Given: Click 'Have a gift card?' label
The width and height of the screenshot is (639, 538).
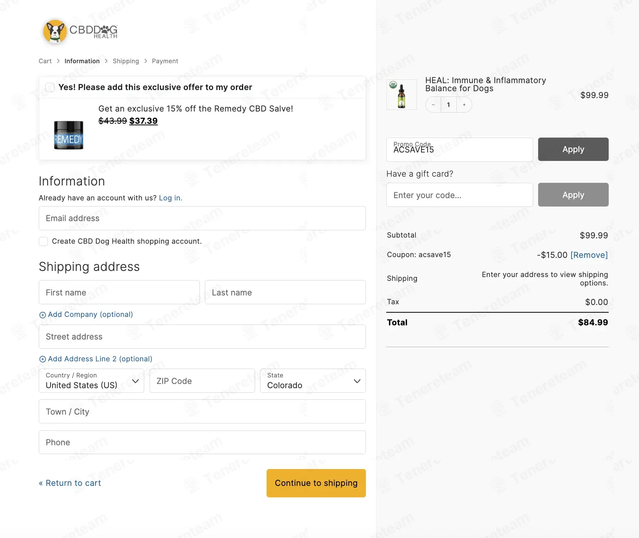Looking at the screenshot, I should point(420,174).
